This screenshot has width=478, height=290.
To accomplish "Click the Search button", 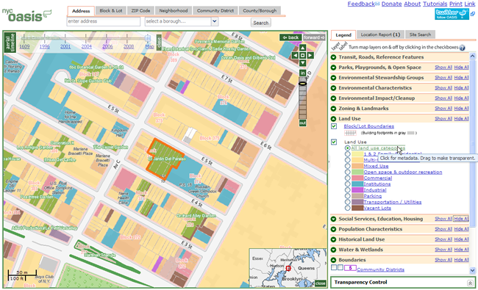I will tap(260, 23).
